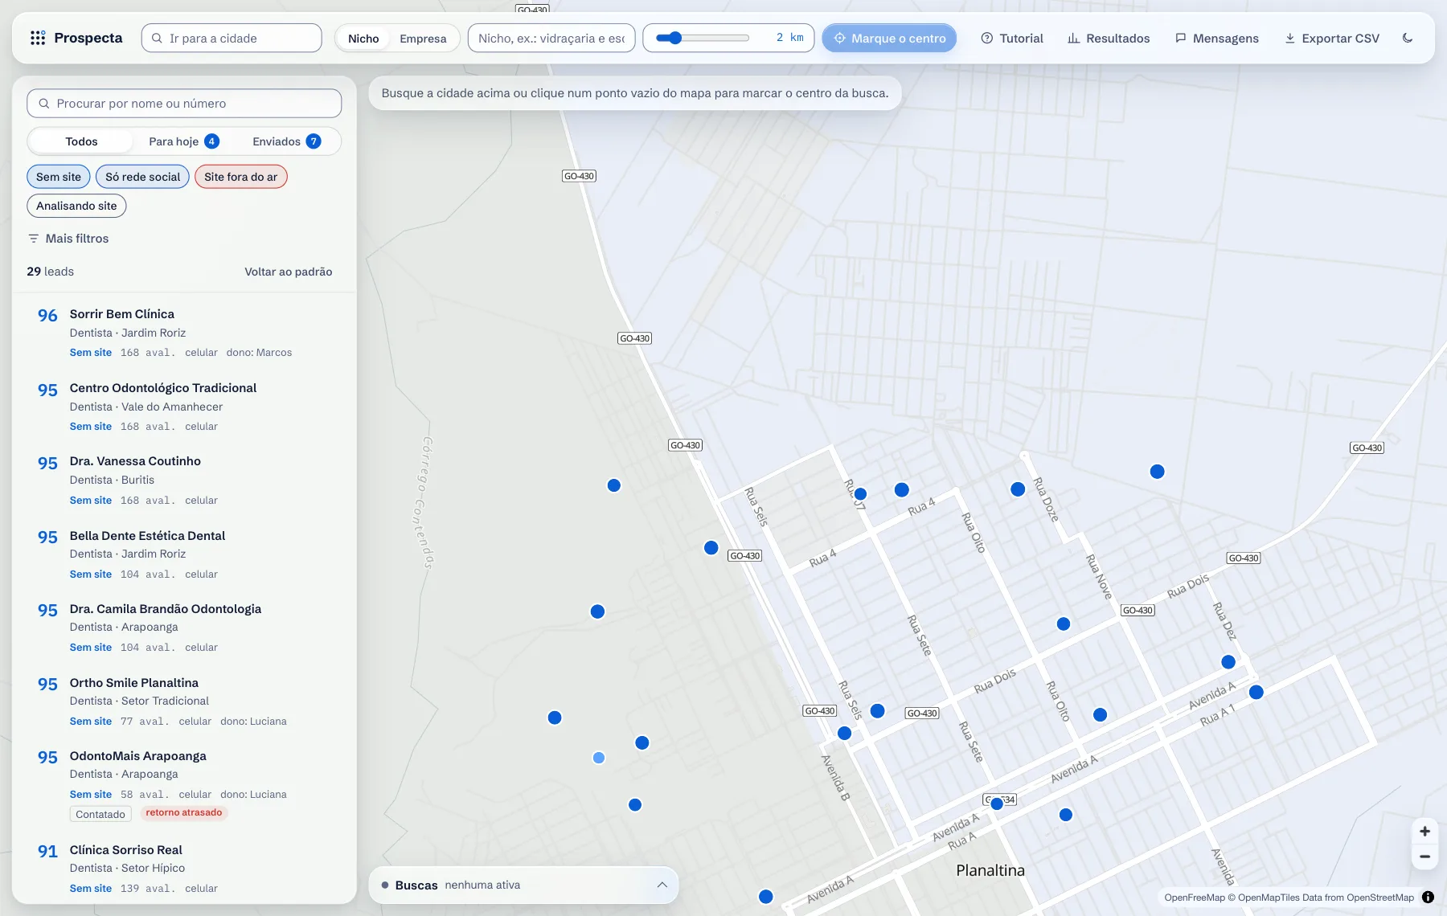Viewport: 1447px width, 916px height.
Task: Toggle the Analisando site filter chip
Action: 76,206
